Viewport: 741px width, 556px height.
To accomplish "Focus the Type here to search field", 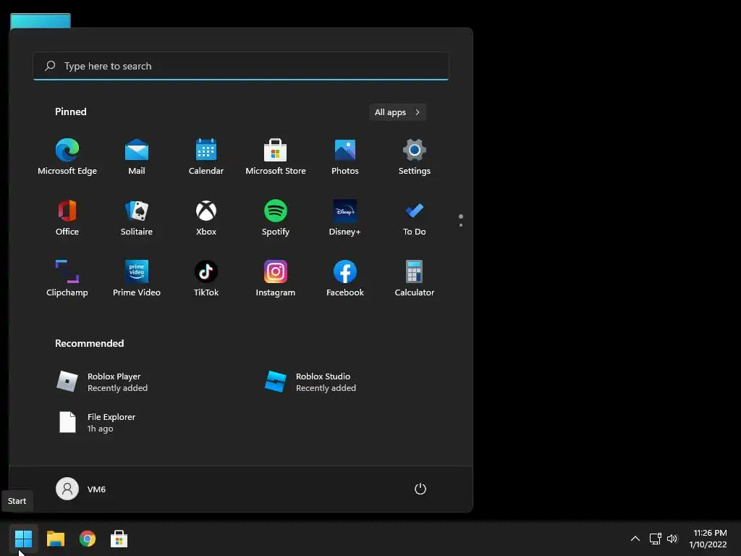I will point(240,66).
